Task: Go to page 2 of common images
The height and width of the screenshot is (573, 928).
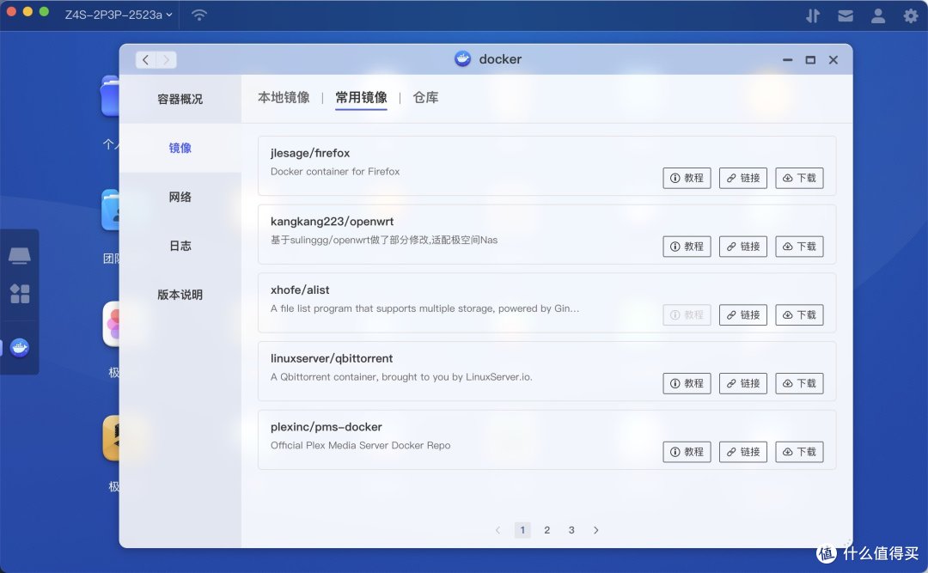Action: 546,530
